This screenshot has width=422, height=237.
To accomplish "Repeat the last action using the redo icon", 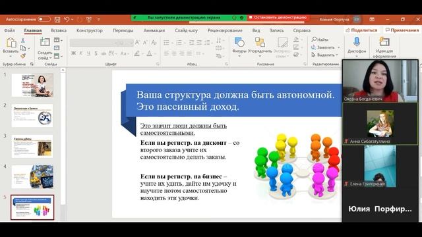I will coord(79,19).
